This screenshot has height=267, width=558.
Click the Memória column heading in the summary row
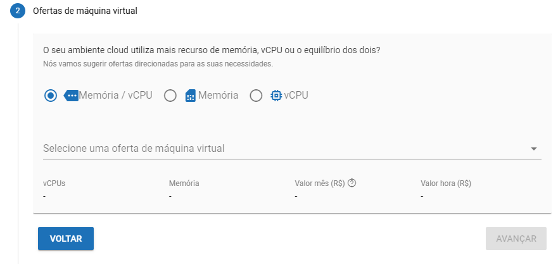[x=184, y=183]
